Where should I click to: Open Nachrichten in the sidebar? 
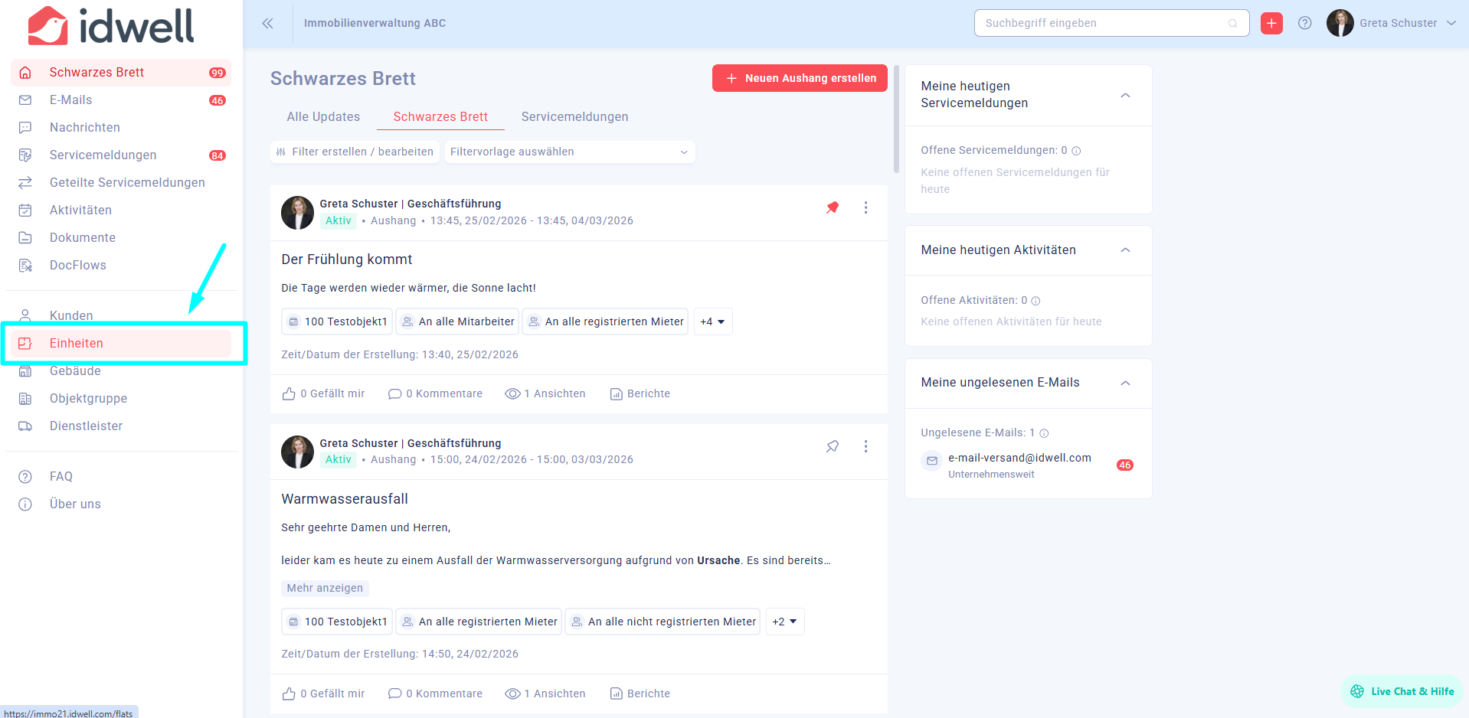121,128
